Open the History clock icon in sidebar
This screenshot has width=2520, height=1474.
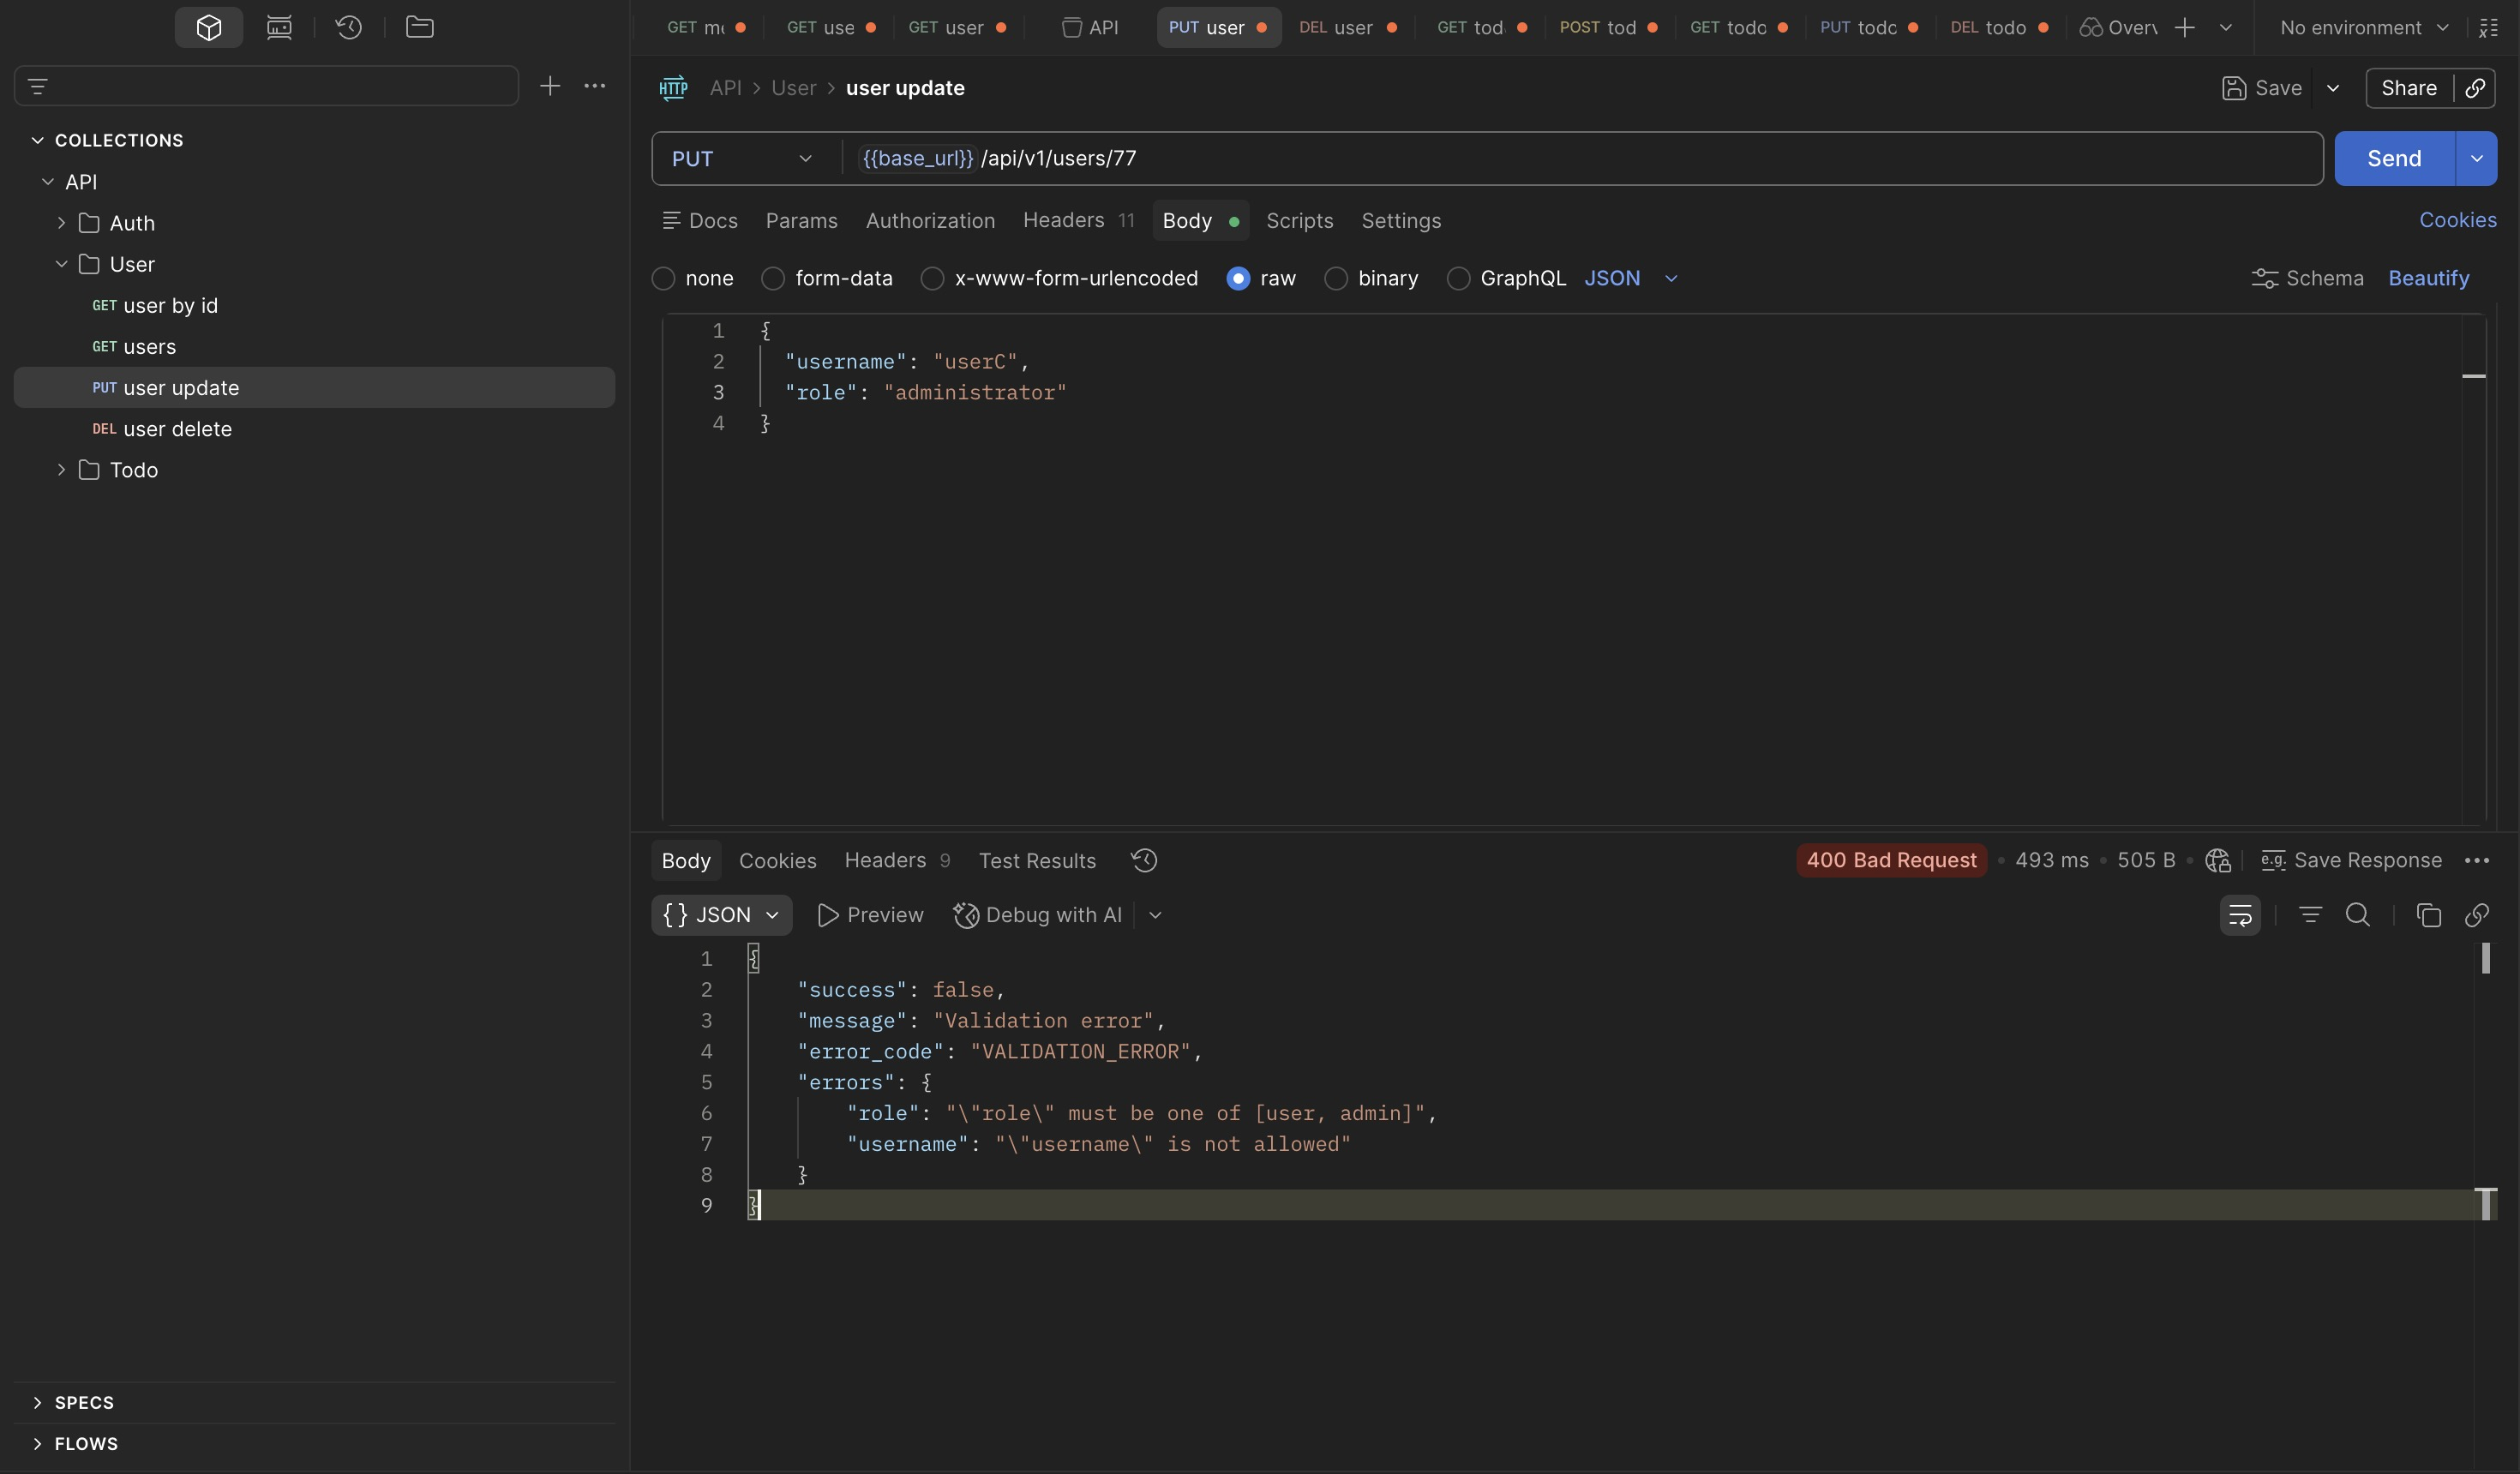[x=349, y=27]
